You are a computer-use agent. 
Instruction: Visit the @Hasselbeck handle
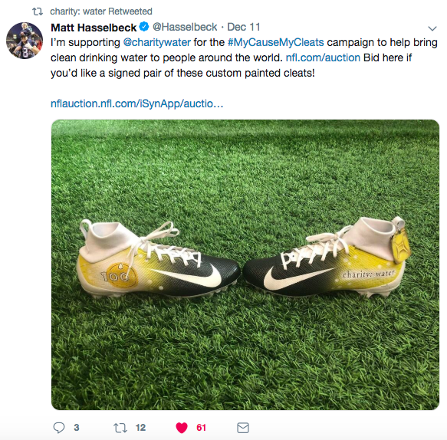coord(185,27)
